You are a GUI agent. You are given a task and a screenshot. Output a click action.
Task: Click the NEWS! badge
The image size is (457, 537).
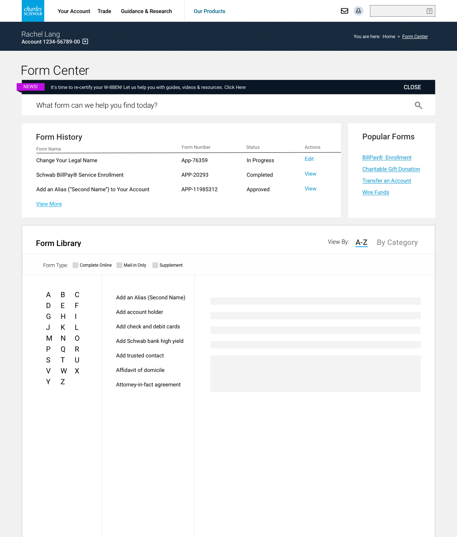coord(30,87)
